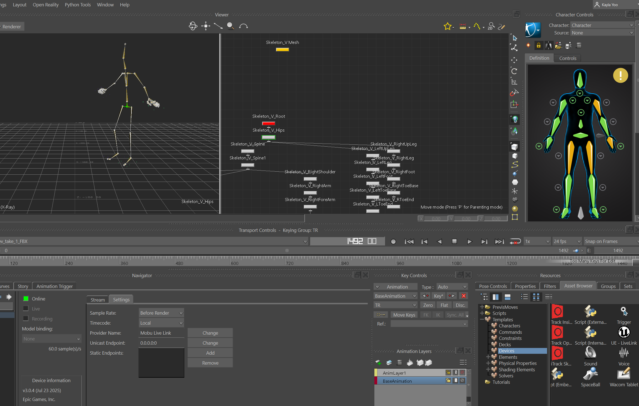Expand the PrevisMoves folder in tree

pyautogui.click(x=482, y=307)
